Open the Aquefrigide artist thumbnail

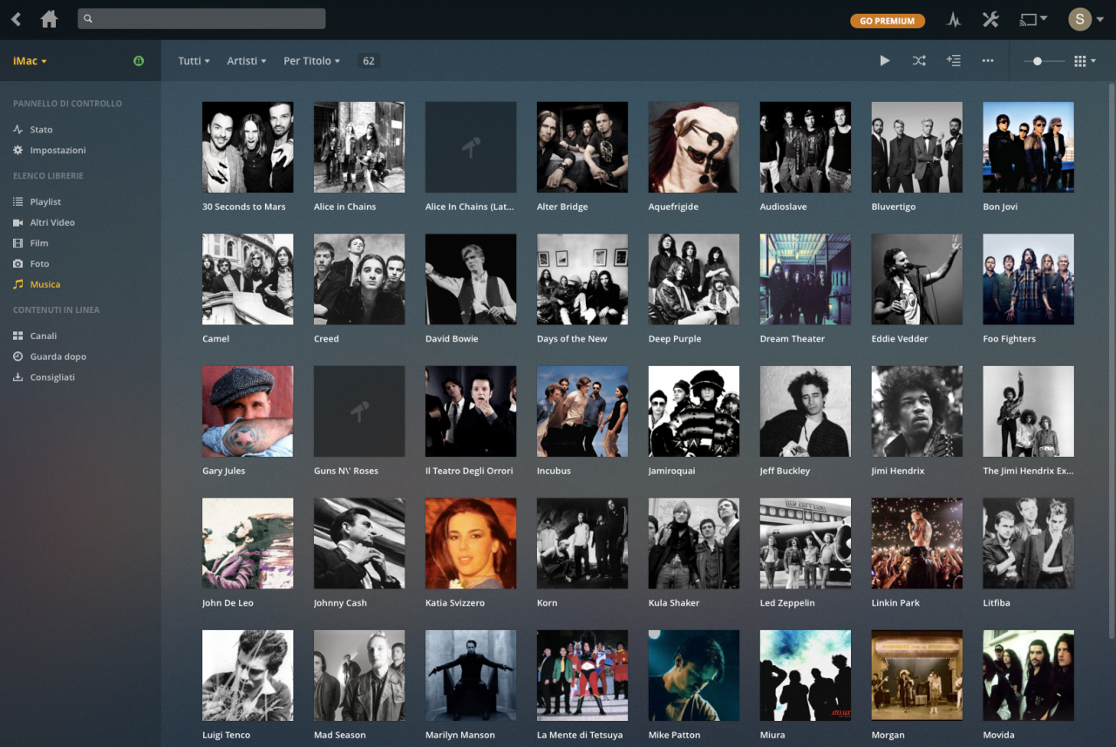pyautogui.click(x=694, y=147)
